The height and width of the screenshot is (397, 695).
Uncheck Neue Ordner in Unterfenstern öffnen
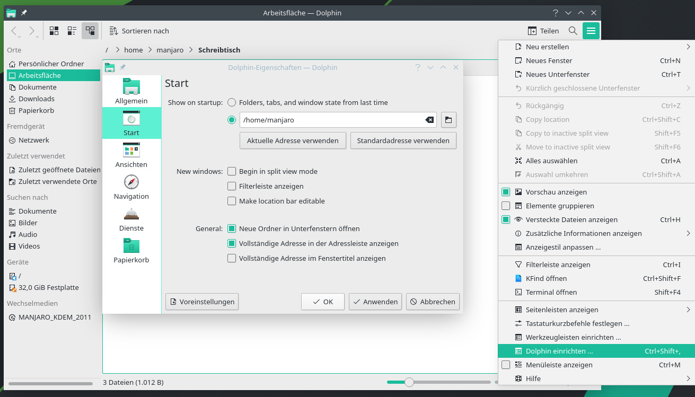(x=232, y=228)
